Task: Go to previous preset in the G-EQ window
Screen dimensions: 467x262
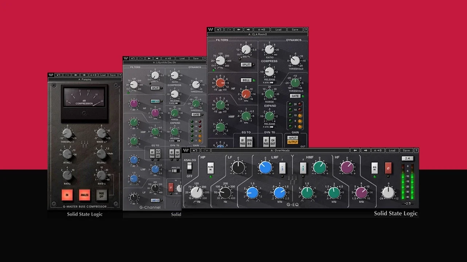Action: click(x=355, y=150)
